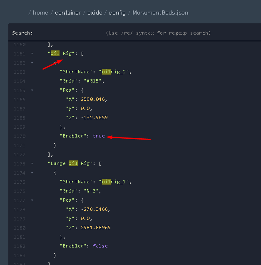Screen dimensions: 261x265
Task: Fold the object starting at line 1162
Action: pyautogui.click(x=32, y=63)
